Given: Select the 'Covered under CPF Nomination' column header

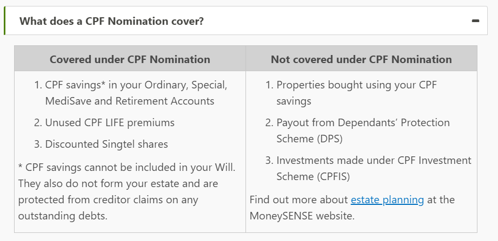Looking at the screenshot, I should click(x=130, y=59).
